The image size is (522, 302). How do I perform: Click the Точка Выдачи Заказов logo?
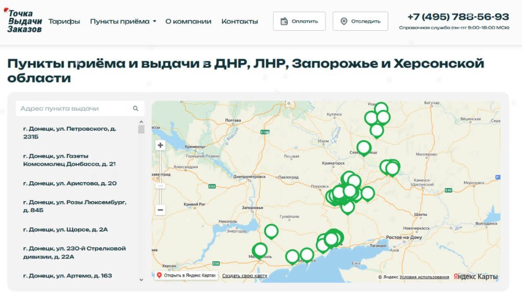(x=24, y=21)
